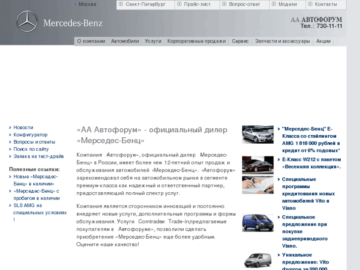The height and width of the screenshot is (270, 360).
Task: Click the arrow icon beside Контакты
Action: coord(310,4)
